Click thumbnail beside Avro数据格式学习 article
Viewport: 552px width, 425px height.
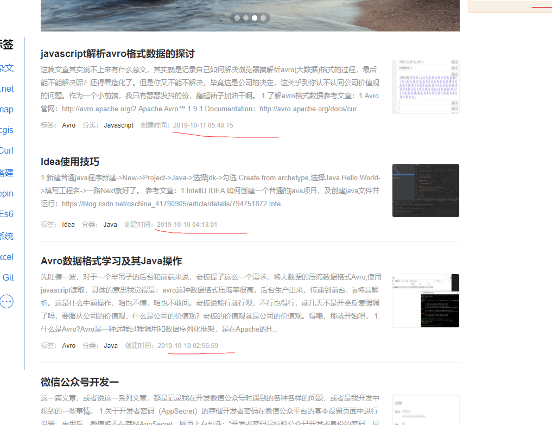426,301
